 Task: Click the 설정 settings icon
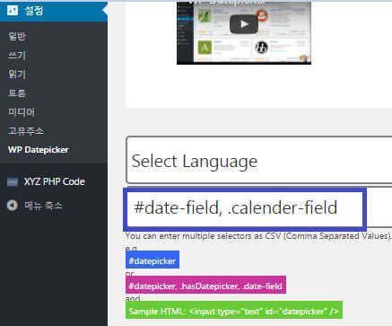point(13,11)
